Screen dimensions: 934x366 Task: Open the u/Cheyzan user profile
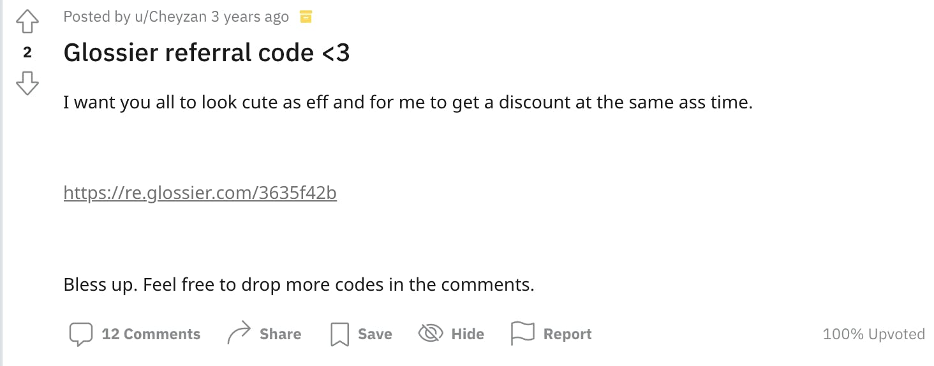tap(170, 17)
